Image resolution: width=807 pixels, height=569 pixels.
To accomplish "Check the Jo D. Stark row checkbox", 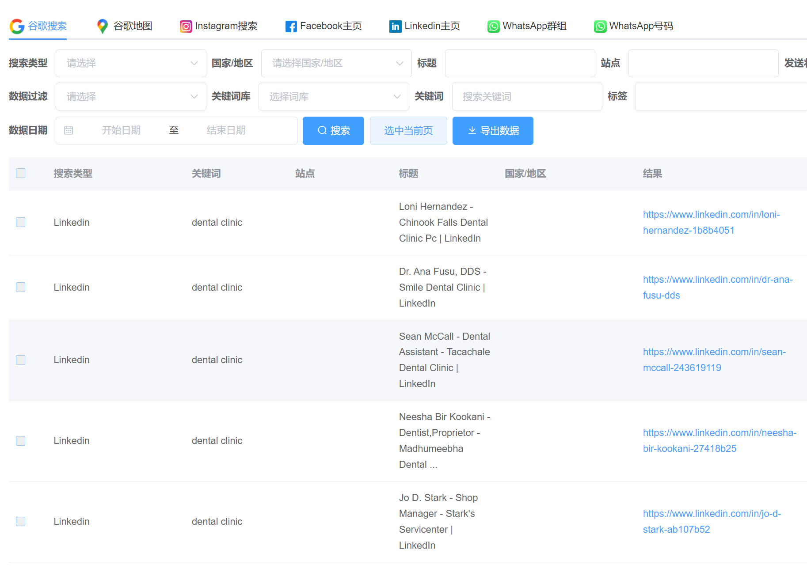I will (x=21, y=522).
